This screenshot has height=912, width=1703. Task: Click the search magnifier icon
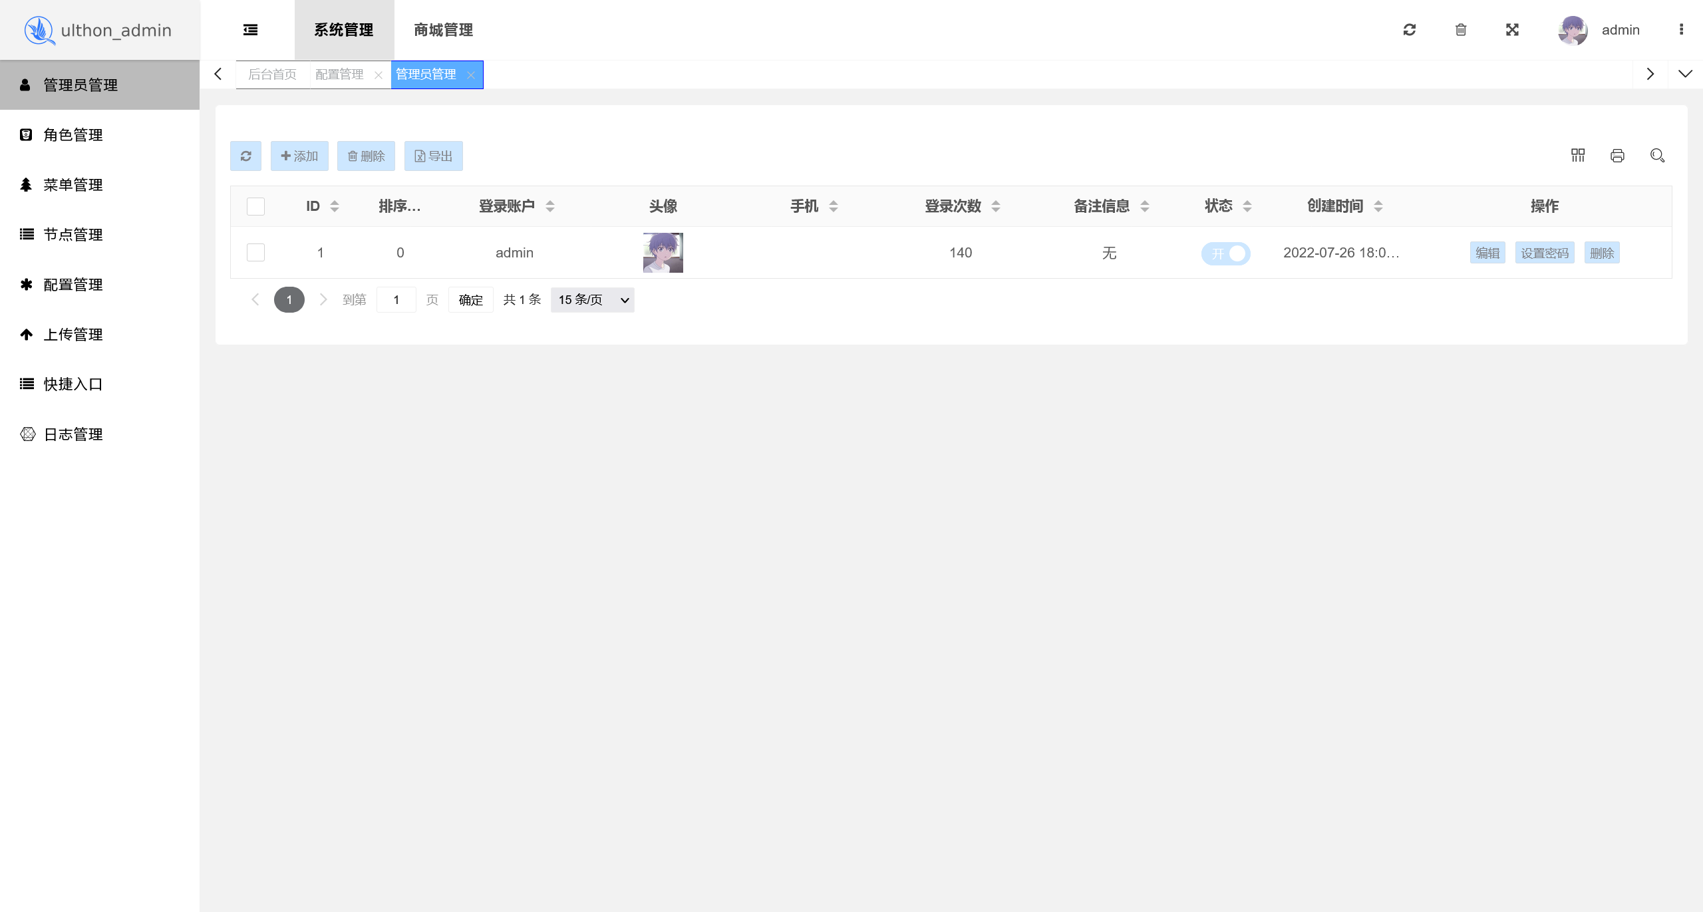coord(1657,156)
